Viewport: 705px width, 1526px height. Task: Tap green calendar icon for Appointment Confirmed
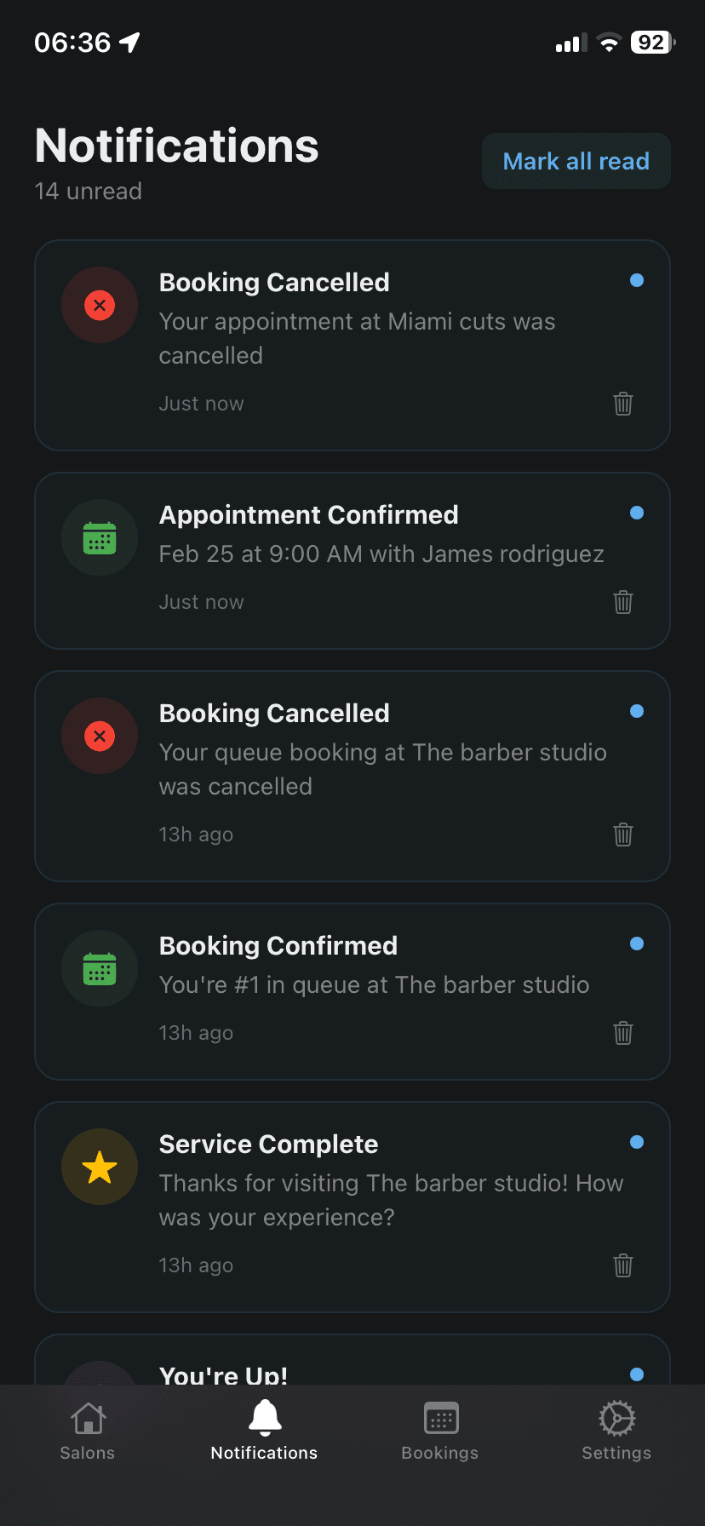[x=100, y=537]
